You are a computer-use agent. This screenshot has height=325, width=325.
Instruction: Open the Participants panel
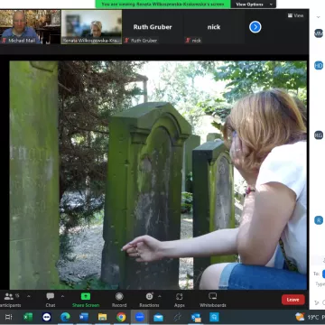click(x=10, y=300)
